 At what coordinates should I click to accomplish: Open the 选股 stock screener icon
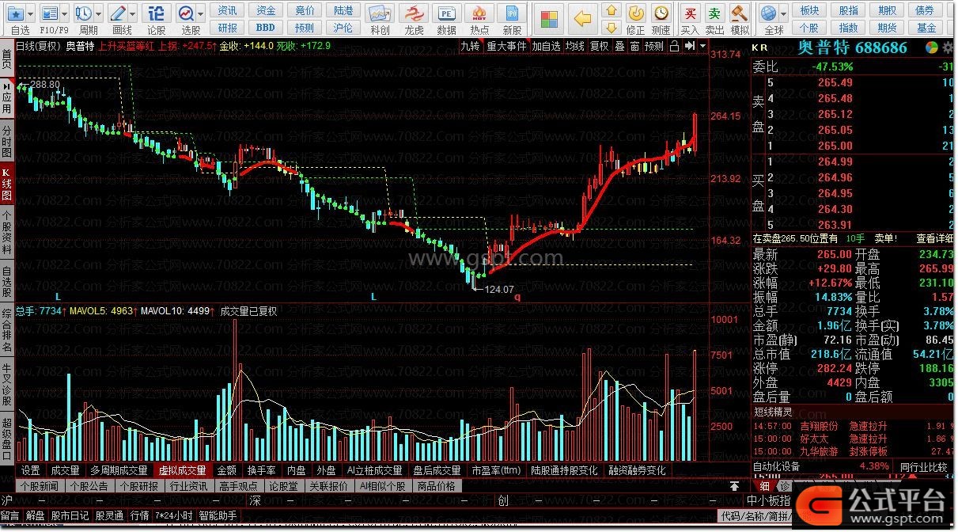click(x=187, y=13)
